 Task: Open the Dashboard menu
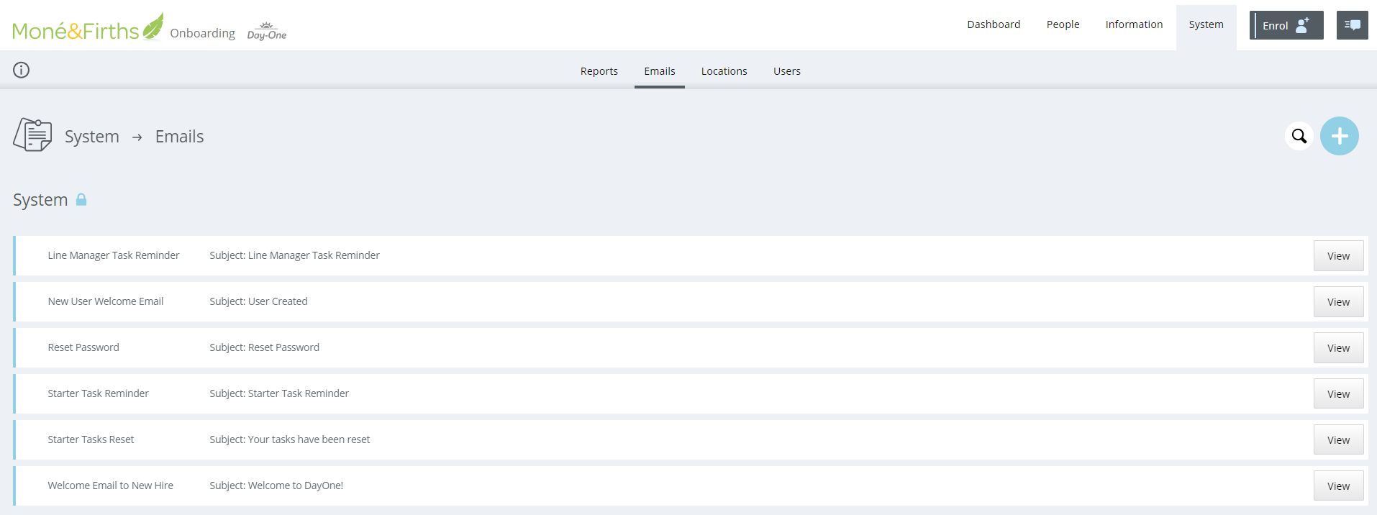(x=993, y=24)
